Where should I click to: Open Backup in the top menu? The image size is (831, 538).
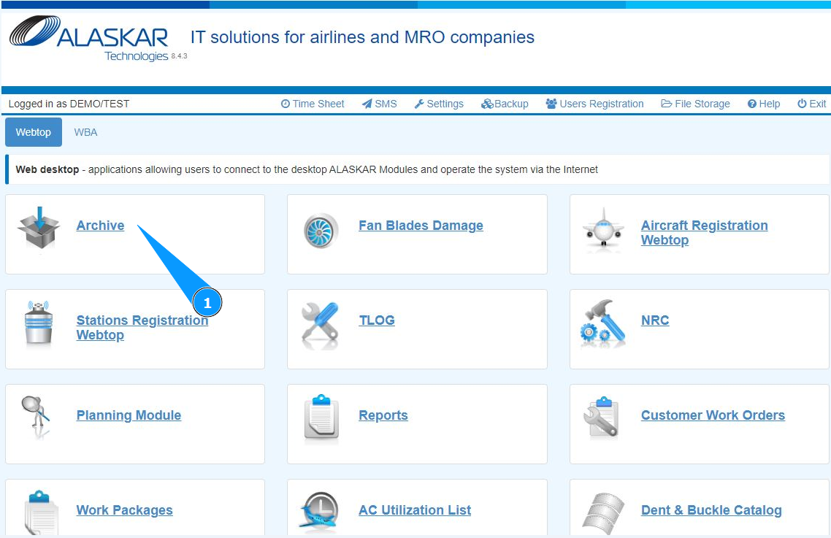[x=505, y=104]
